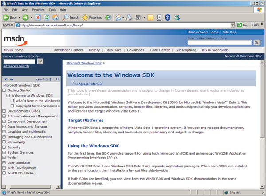
Task: Click the Back navigation button
Action: point(9,17)
